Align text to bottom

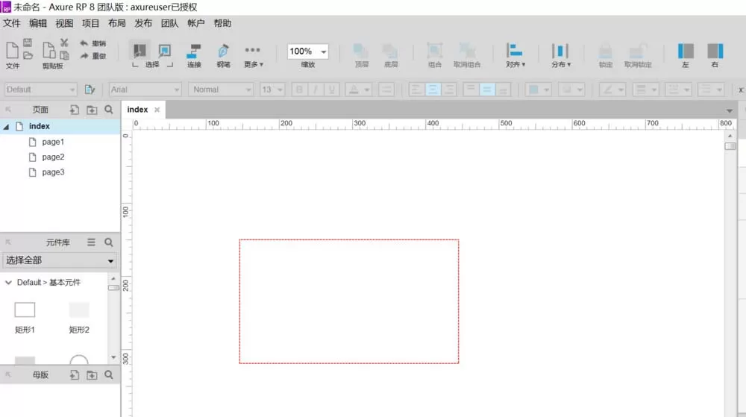[x=504, y=90]
